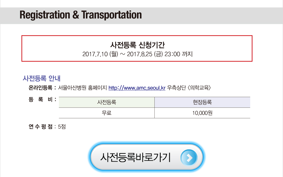Click the 등록비 label
Viewport: 283px width, 177px height.
click(41, 99)
